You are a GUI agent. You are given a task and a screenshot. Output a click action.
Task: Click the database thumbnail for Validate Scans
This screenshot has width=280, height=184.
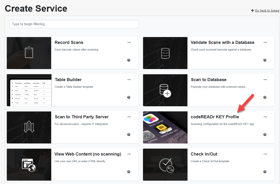[165, 53]
